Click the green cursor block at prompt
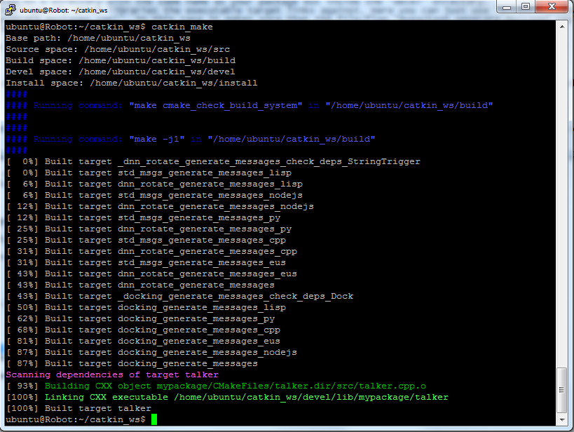Viewport: 574px width, 432px height. click(154, 419)
